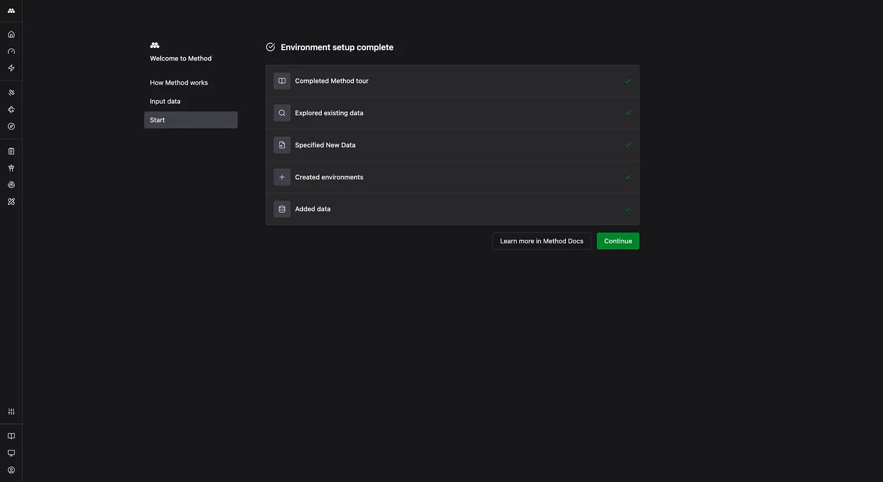This screenshot has height=482, width=883.
Task: Open the book docs icon in sidebar
Action: pos(11,436)
